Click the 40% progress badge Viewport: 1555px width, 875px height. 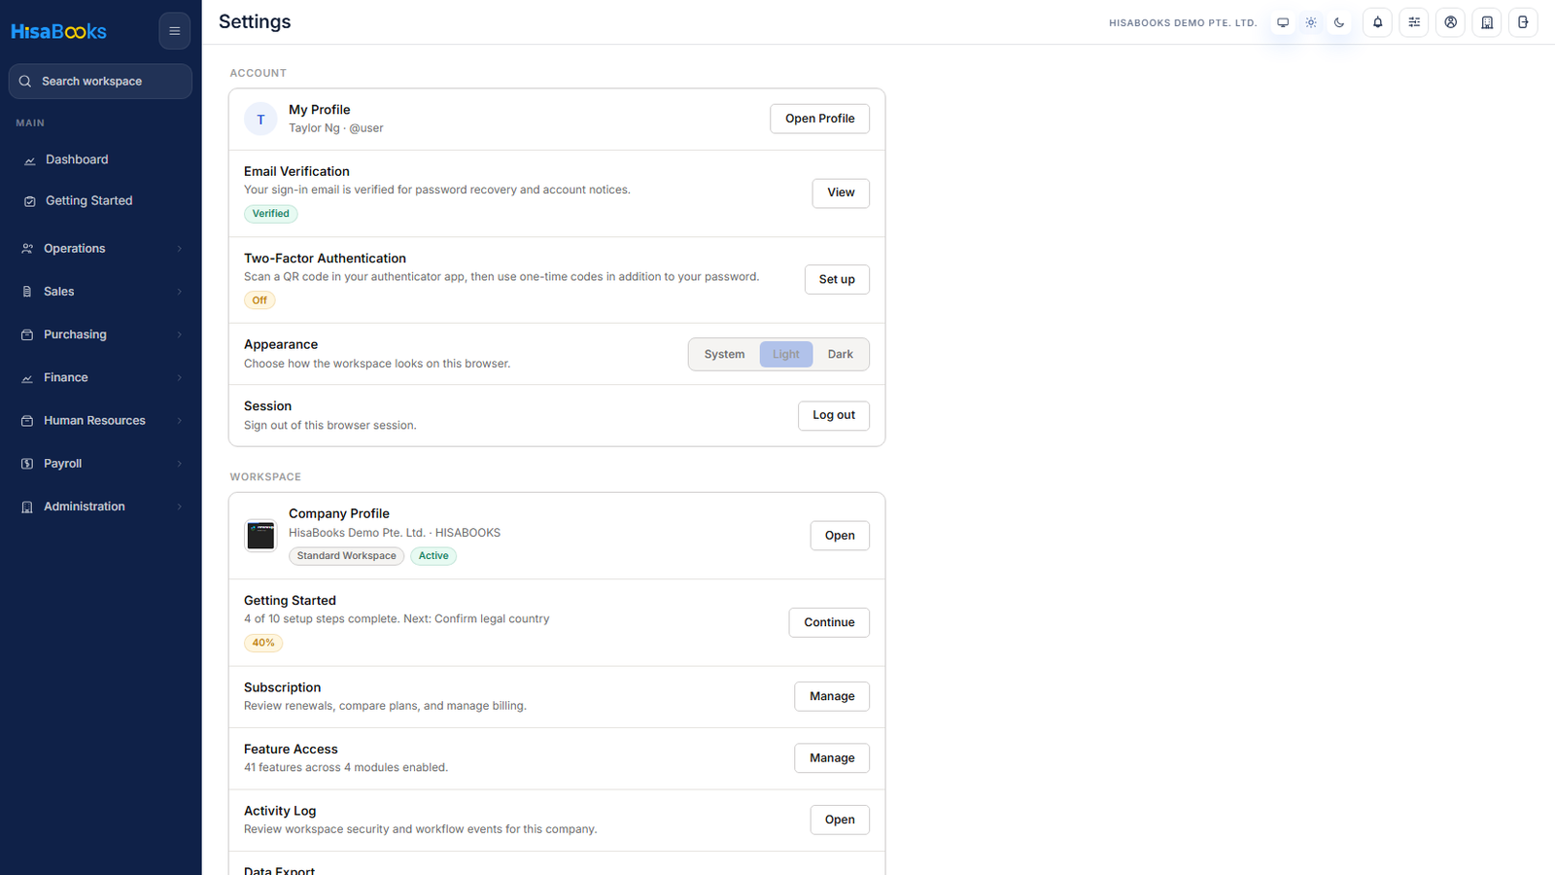click(263, 643)
